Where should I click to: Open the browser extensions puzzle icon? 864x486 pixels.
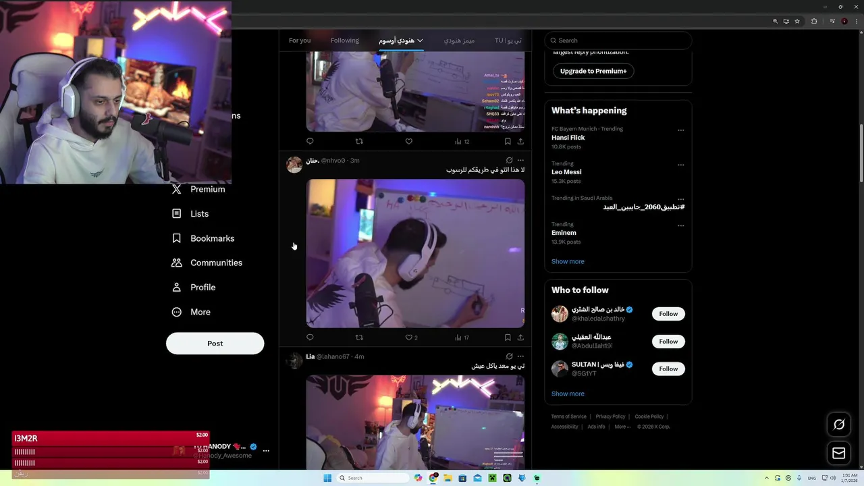click(x=814, y=21)
